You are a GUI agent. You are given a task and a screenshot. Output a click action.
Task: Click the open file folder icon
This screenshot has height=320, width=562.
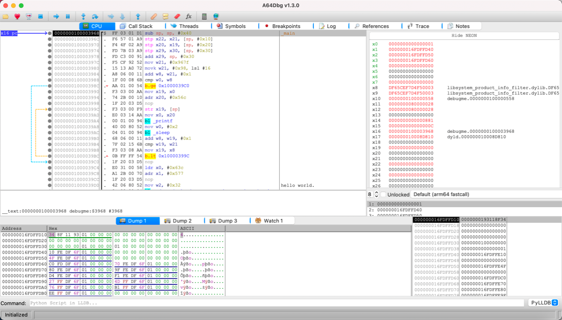[6, 16]
